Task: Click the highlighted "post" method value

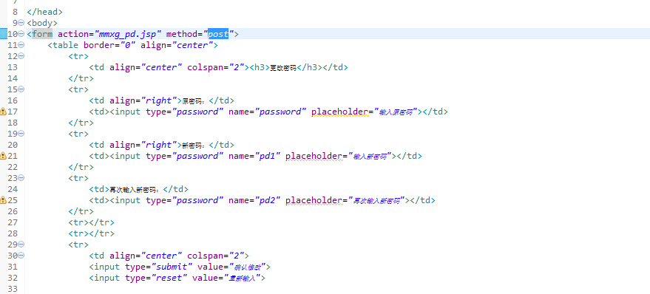Action: click(x=218, y=34)
